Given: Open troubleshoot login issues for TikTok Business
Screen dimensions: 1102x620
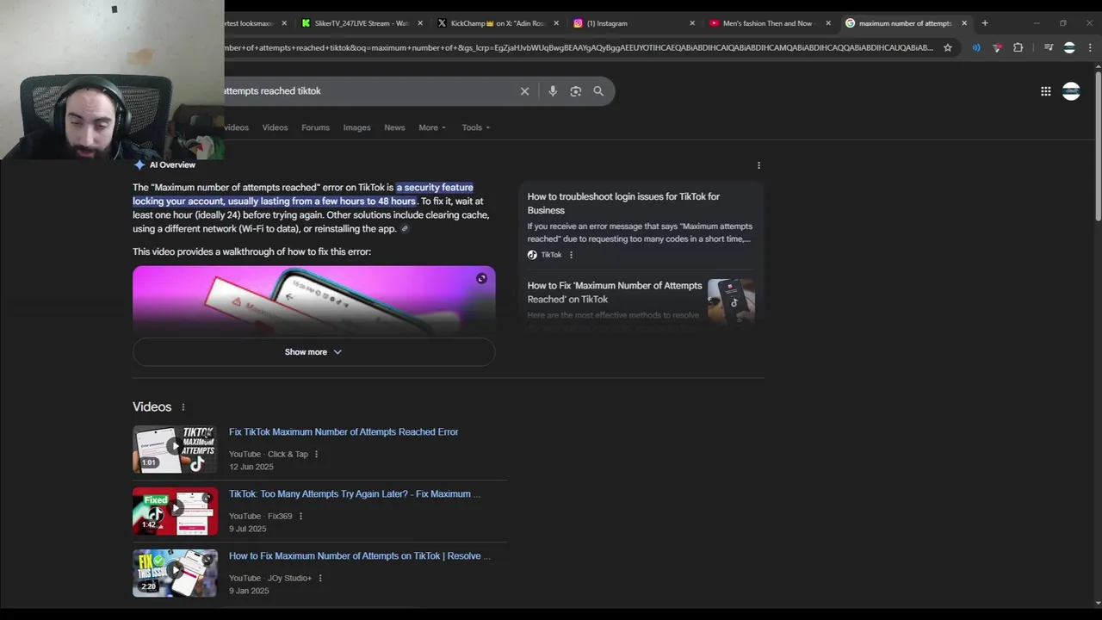Looking at the screenshot, I should point(623,203).
